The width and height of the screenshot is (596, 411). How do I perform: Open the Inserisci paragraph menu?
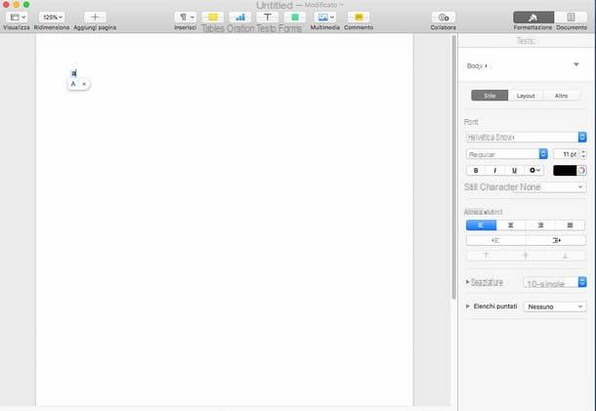click(x=186, y=18)
